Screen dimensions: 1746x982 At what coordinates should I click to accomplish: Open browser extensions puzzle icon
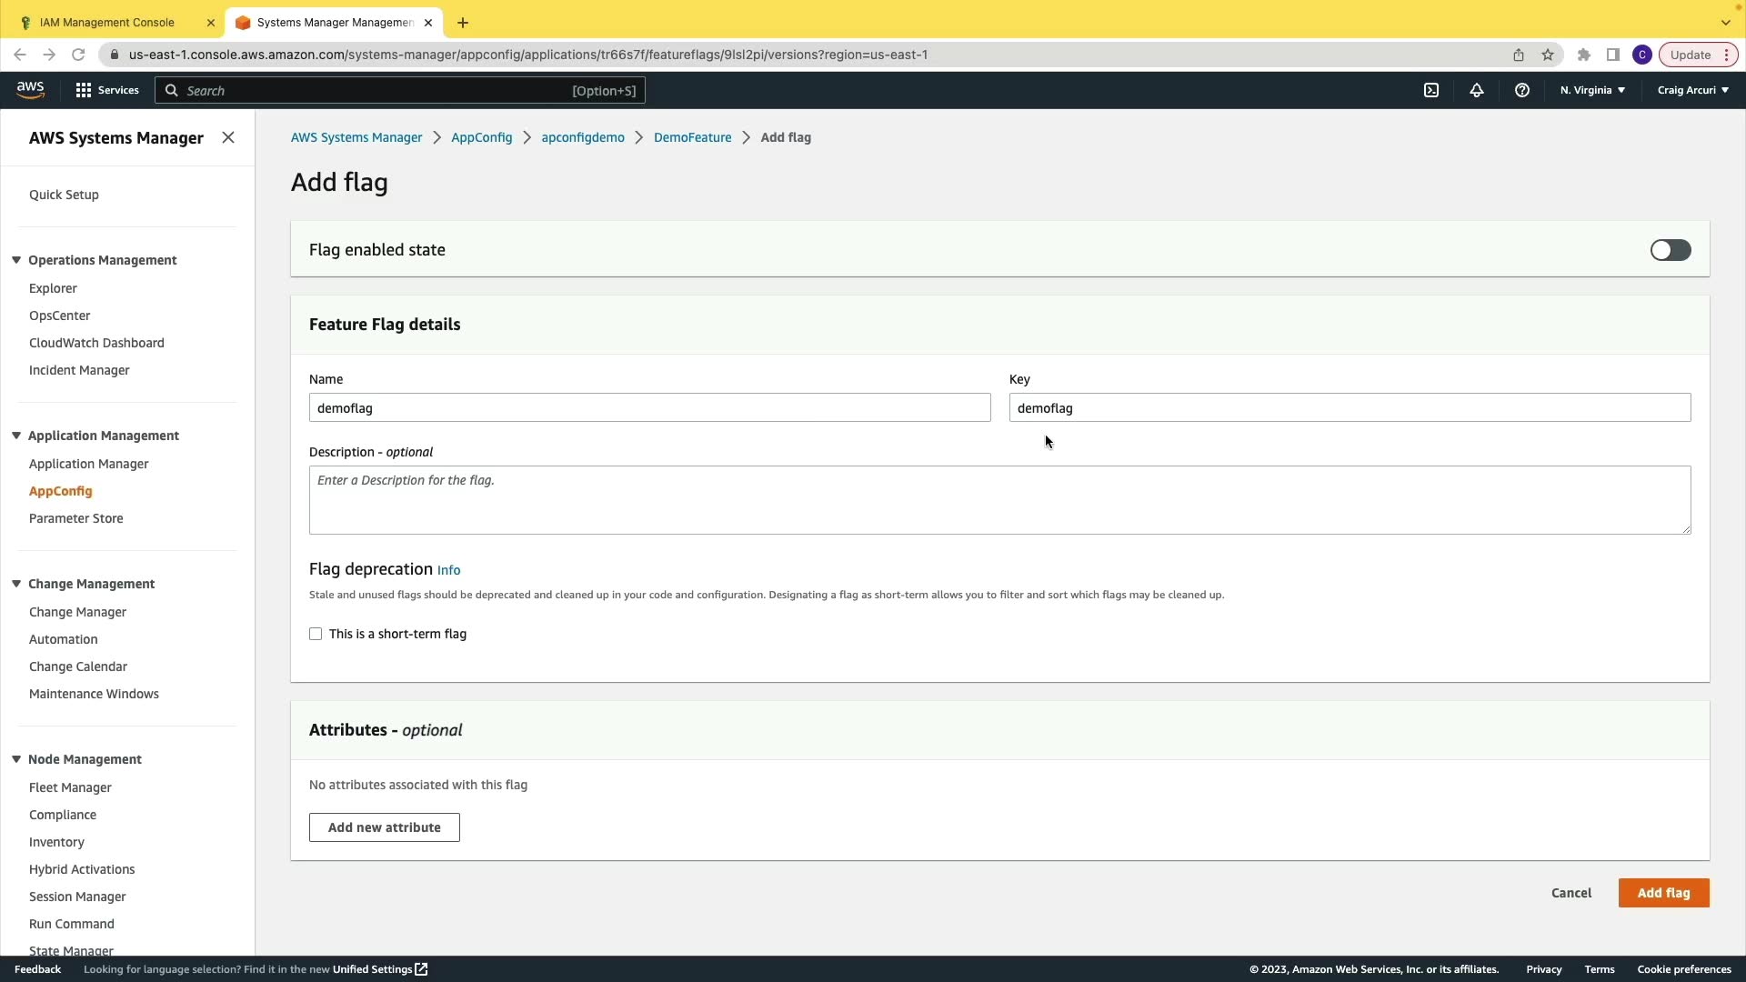[x=1584, y=55]
